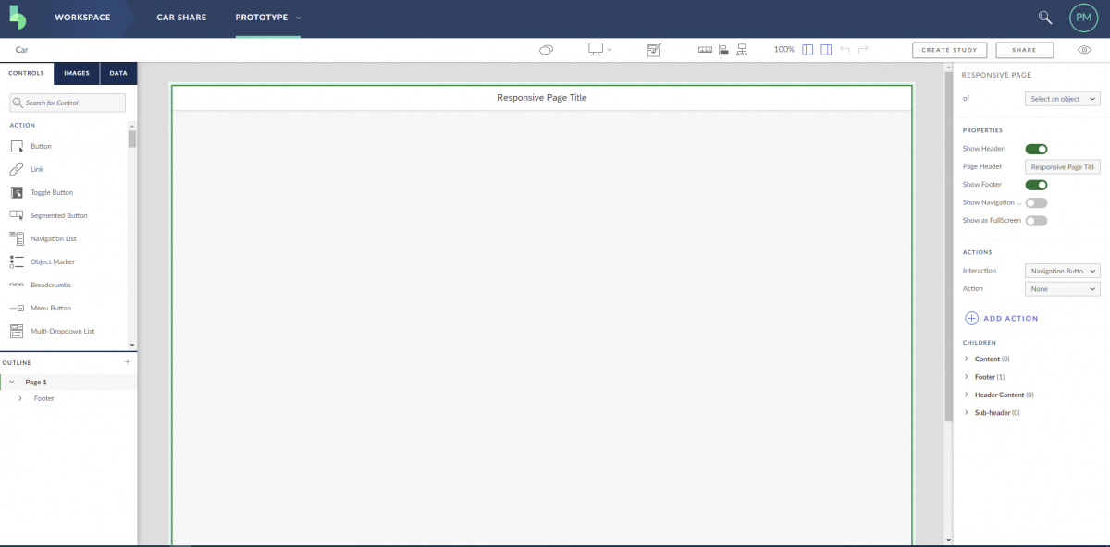Image resolution: width=1110 pixels, height=547 pixels.
Task: Add a page with outline plus icon
Action: (x=128, y=362)
